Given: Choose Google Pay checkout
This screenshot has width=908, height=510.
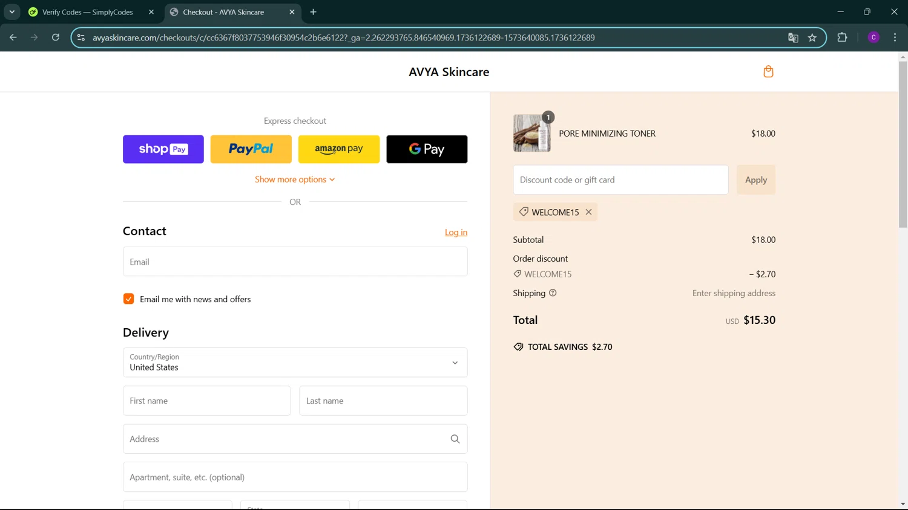Looking at the screenshot, I should click(427, 149).
